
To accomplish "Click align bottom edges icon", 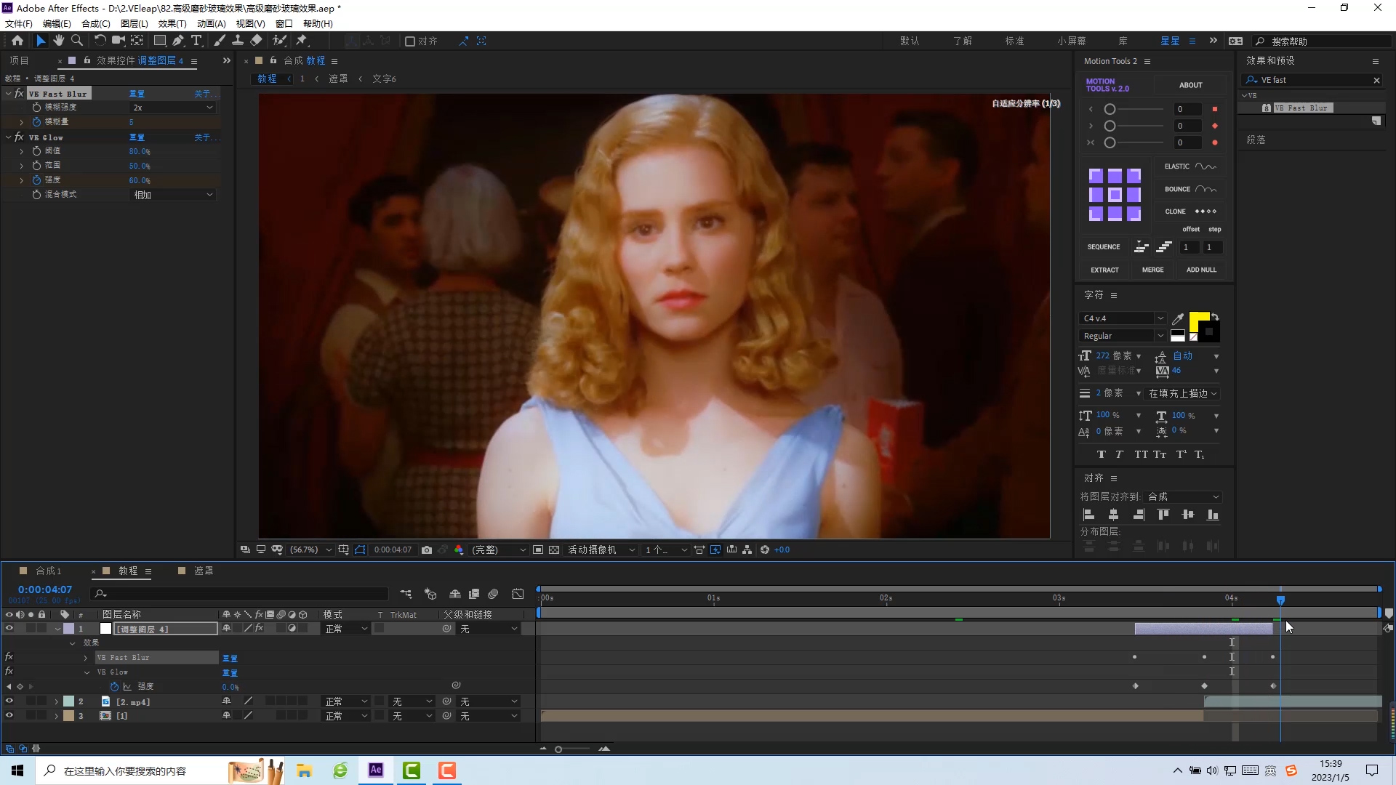I will [x=1213, y=515].
